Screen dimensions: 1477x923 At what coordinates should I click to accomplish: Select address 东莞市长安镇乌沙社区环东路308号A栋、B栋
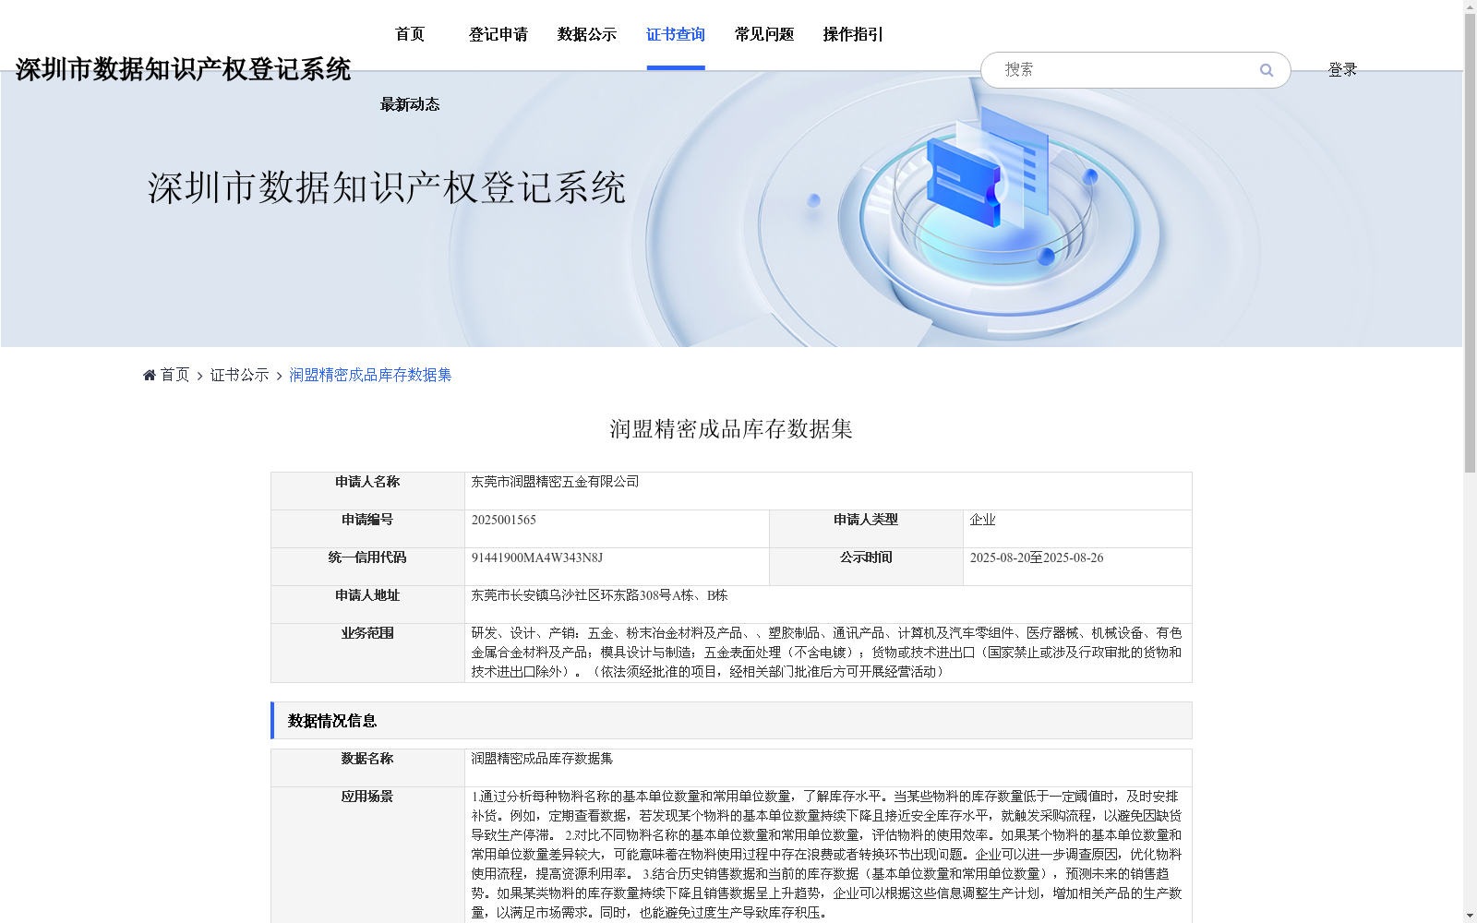[x=599, y=595]
